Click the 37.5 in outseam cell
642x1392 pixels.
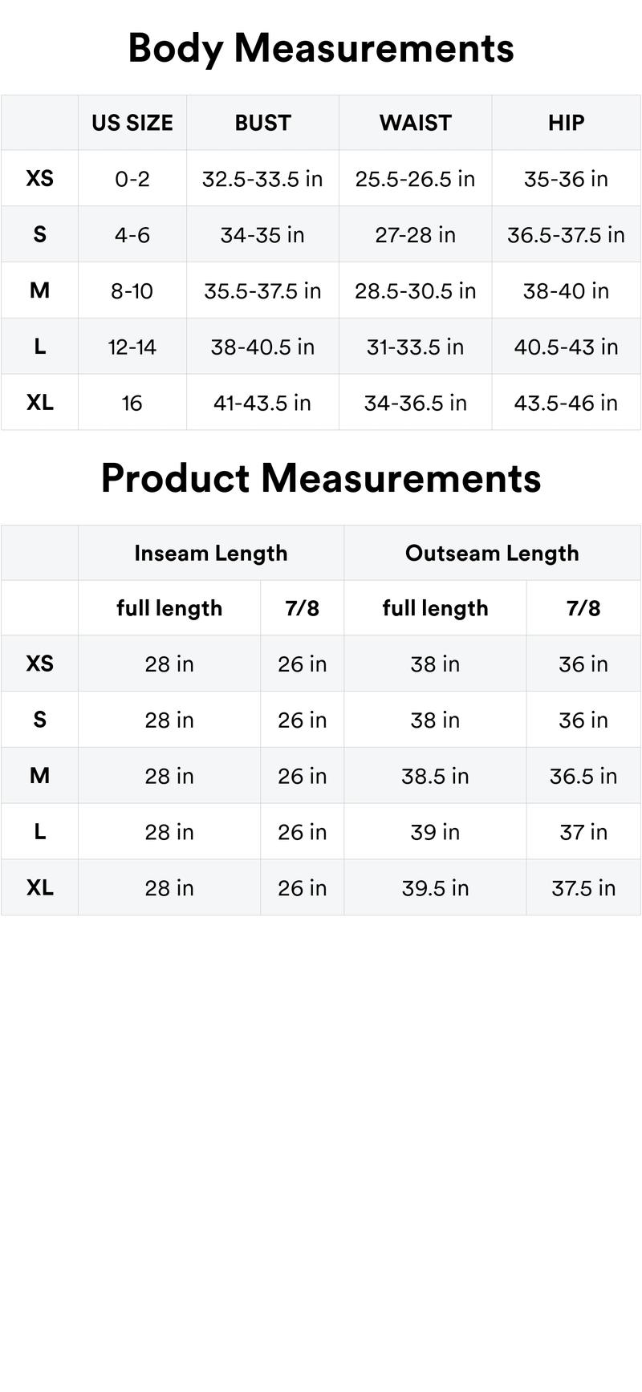[x=583, y=888]
